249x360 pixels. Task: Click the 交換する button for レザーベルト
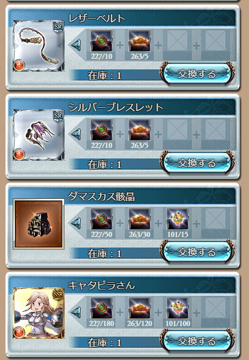coord(197,74)
